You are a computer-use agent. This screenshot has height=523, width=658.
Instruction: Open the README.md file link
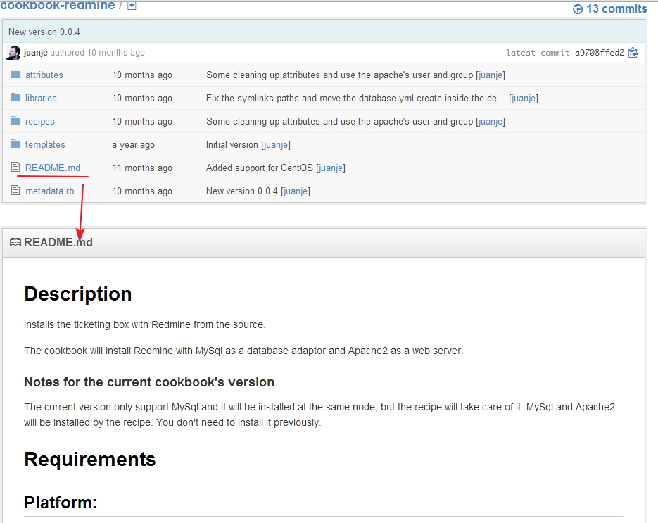(x=53, y=168)
